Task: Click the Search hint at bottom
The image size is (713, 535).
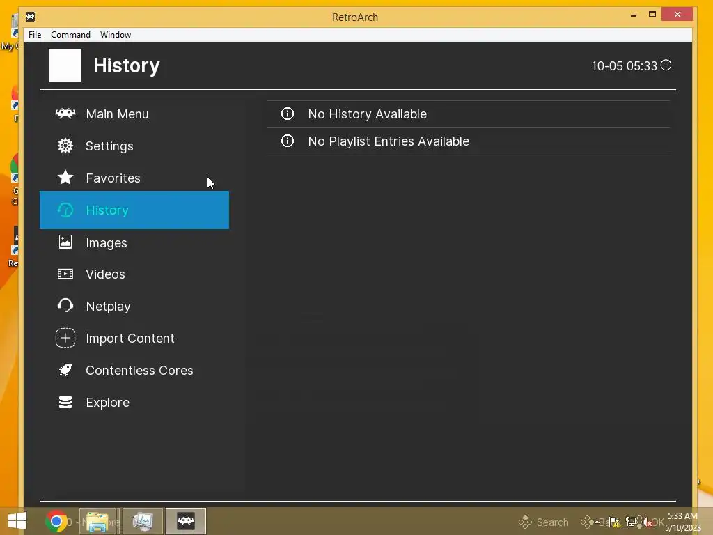Action: pyautogui.click(x=544, y=522)
